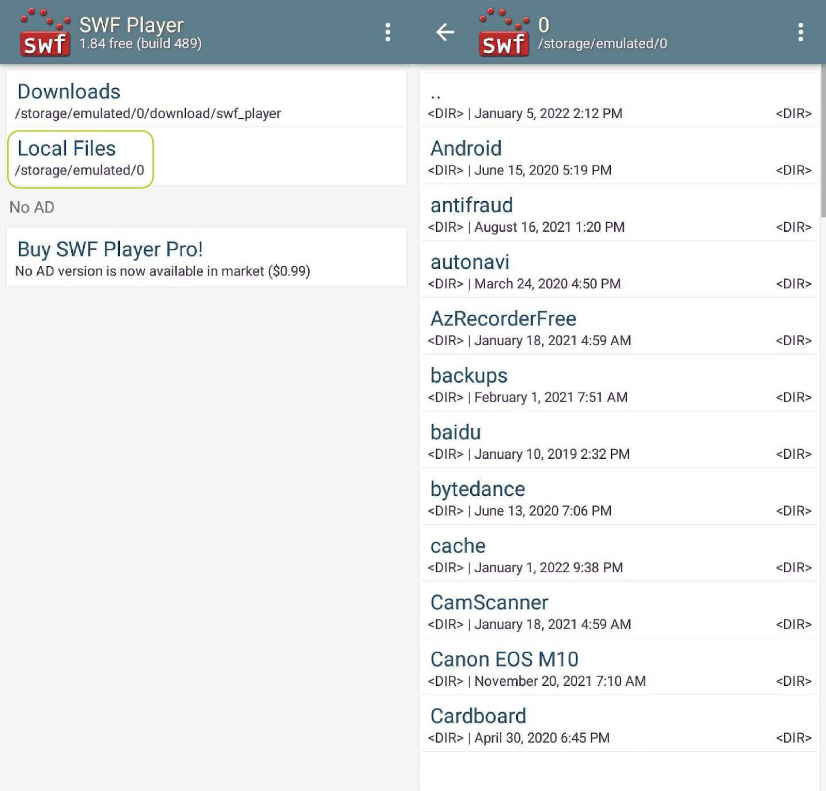Tap SWF logo in the SWF Player header
The width and height of the screenshot is (826, 791).
pyautogui.click(x=45, y=33)
